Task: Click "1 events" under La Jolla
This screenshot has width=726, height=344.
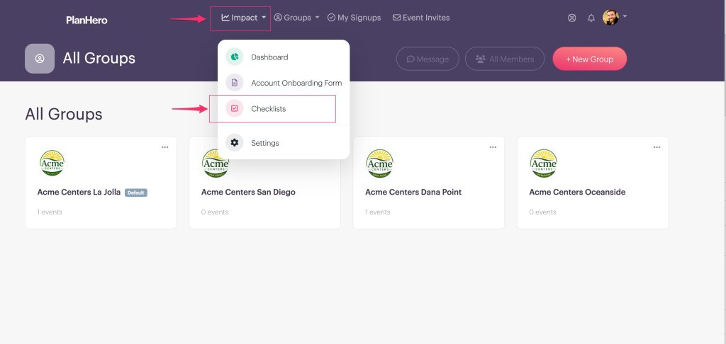Action: coord(50,212)
